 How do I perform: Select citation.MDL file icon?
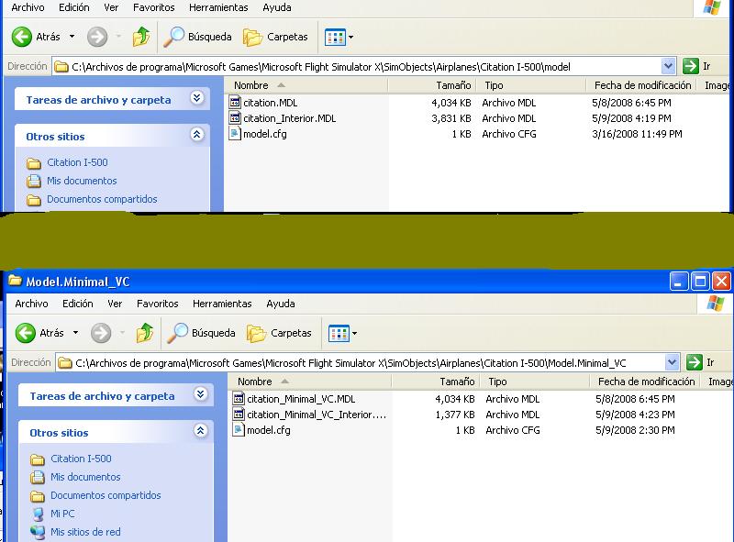(x=235, y=103)
